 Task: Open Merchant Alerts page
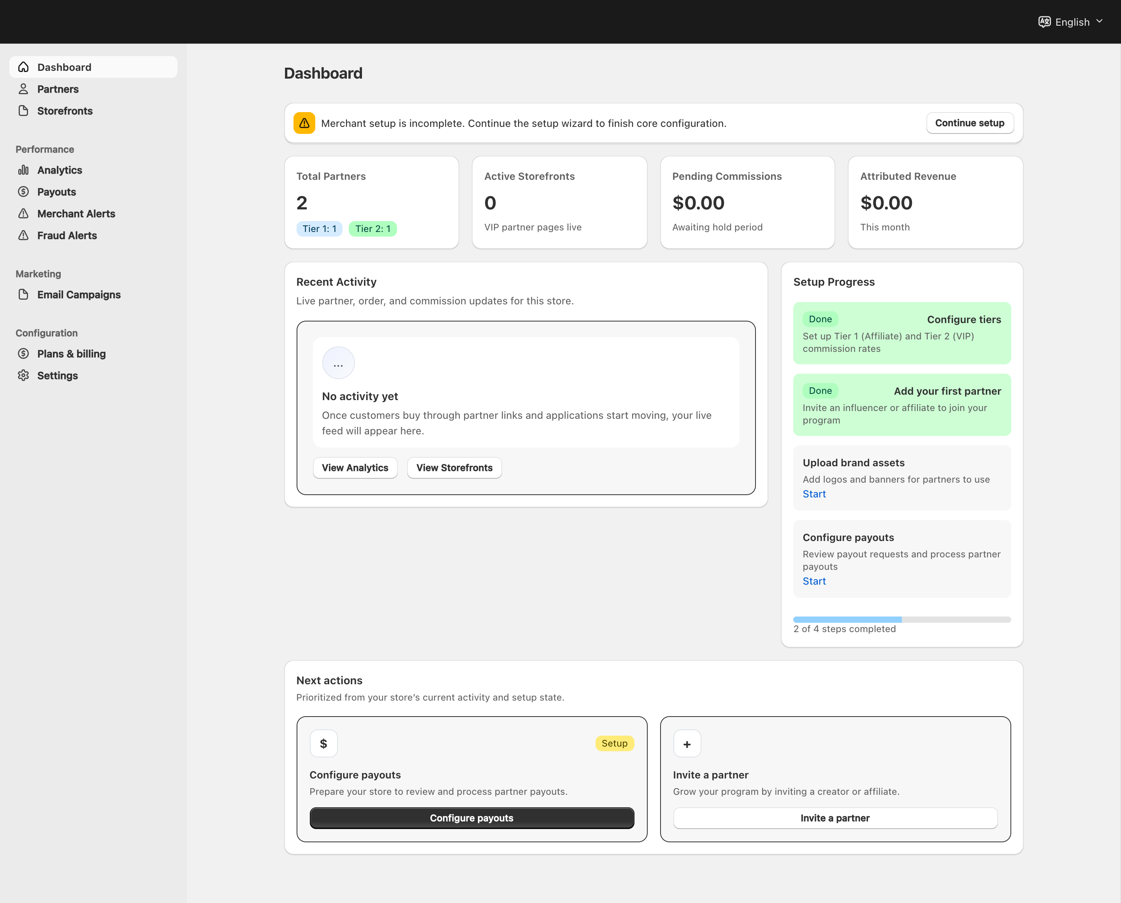click(94, 214)
